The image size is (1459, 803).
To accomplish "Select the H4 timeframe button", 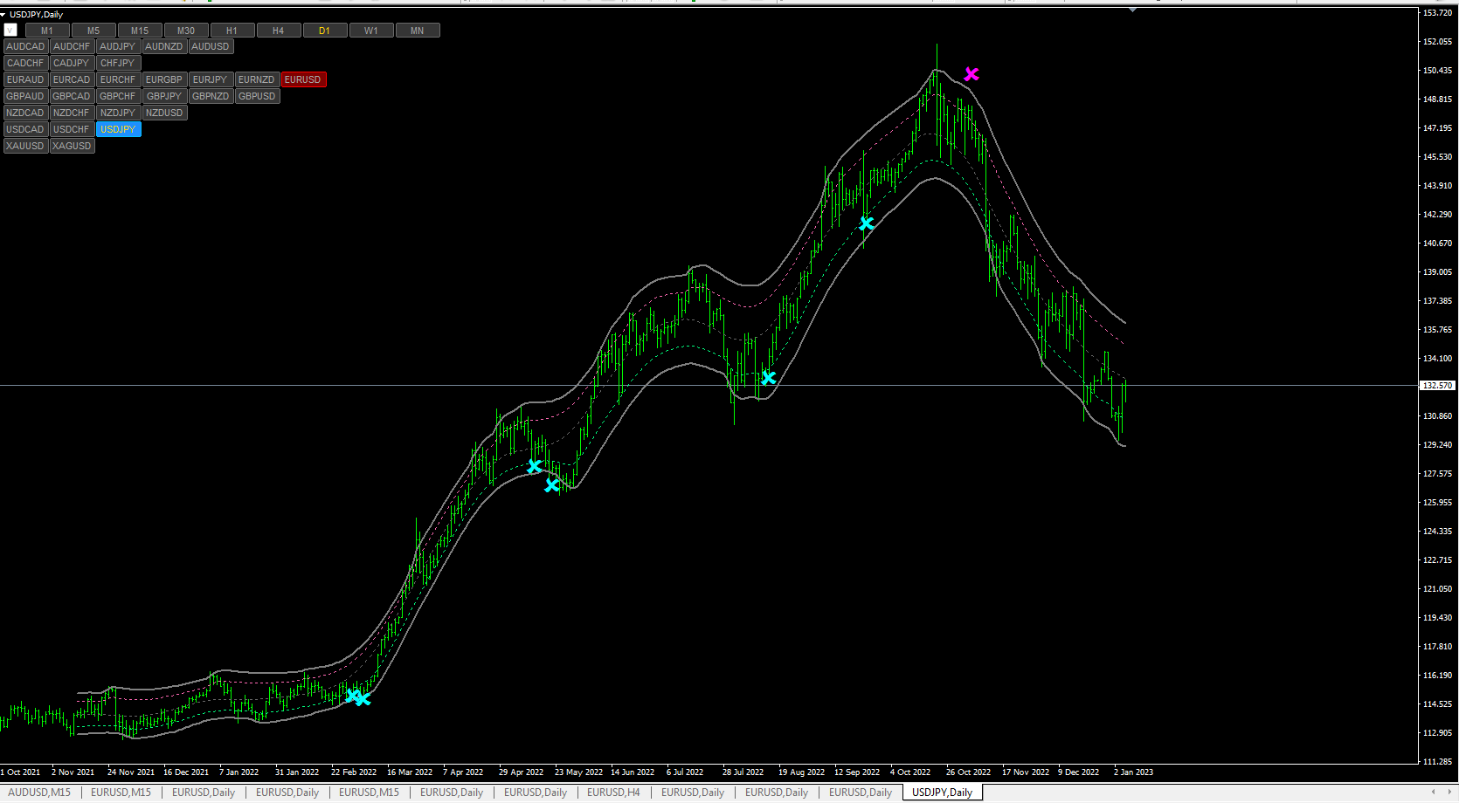I will tap(279, 31).
